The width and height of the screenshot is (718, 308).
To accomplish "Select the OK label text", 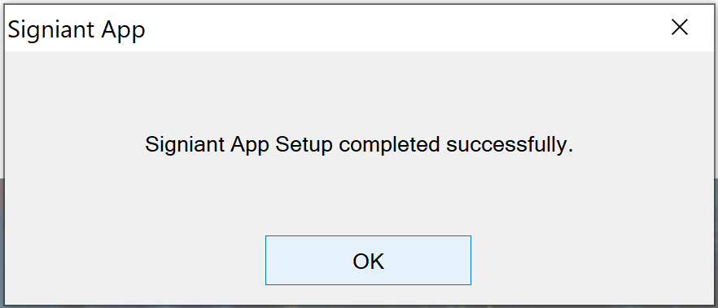I will (x=368, y=262).
